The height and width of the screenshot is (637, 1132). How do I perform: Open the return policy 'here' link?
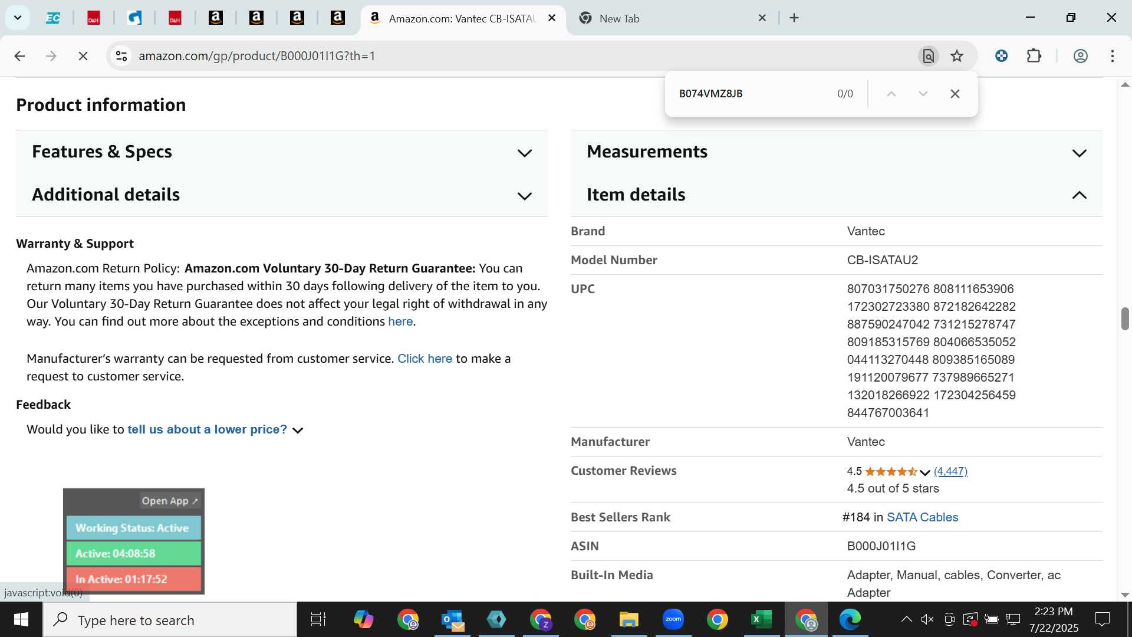click(x=400, y=322)
